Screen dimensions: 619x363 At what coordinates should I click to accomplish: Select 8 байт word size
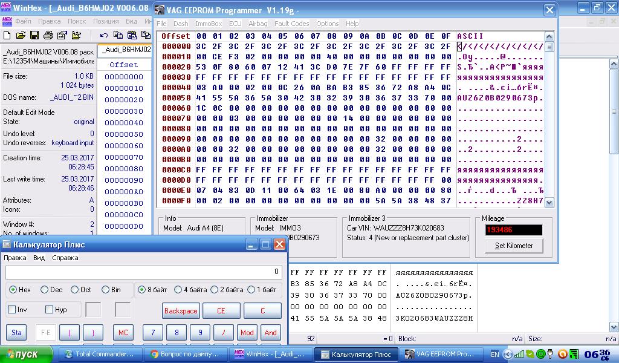click(x=141, y=290)
